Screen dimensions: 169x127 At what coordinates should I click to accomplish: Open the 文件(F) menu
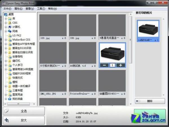(7, 9)
